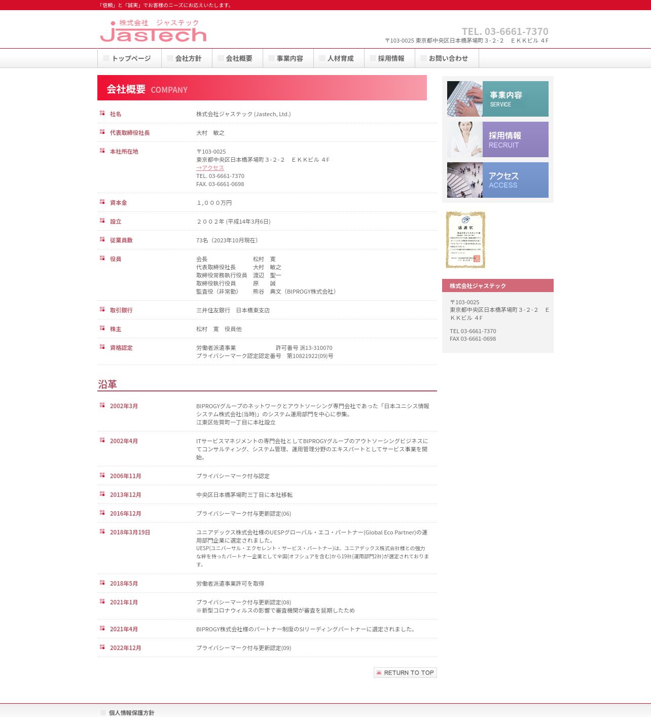
Task: Click the 株主 row label
Action: coord(116,329)
